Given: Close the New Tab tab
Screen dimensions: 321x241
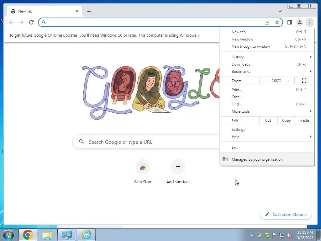Looking at the screenshot, I should tap(77, 11).
